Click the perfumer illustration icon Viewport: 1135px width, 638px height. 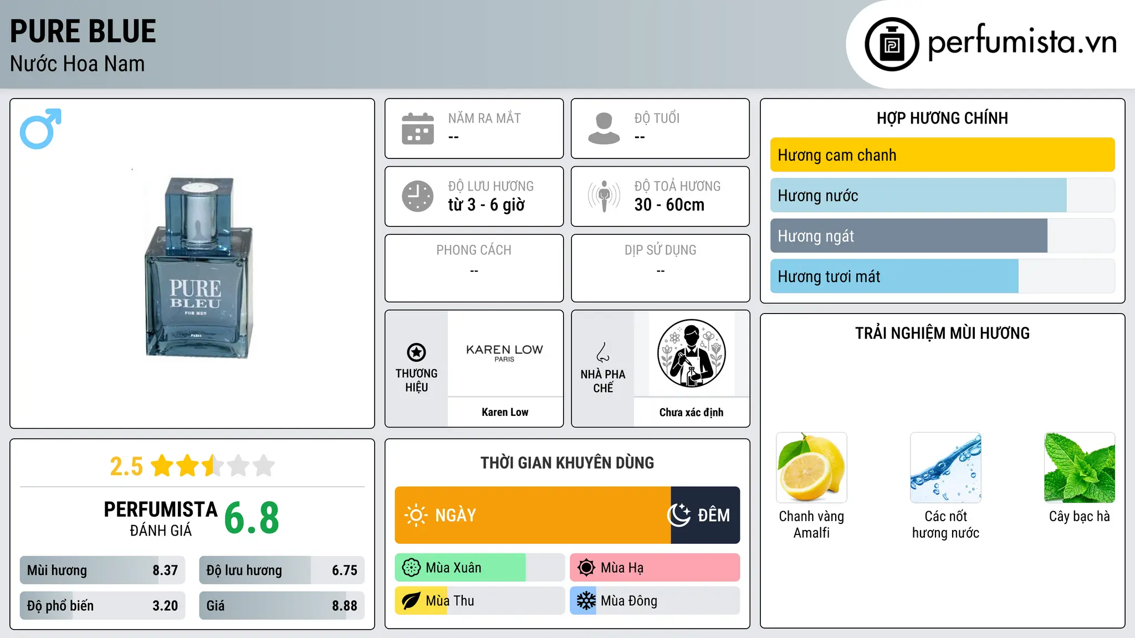tap(691, 353)
